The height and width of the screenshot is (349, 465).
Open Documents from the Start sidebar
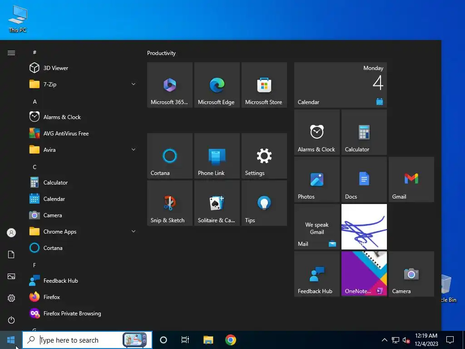11,254
